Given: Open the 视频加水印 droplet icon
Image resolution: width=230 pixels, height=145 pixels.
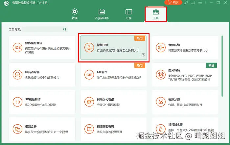Looking at the screenshot, I should click(x=161, y=129).
